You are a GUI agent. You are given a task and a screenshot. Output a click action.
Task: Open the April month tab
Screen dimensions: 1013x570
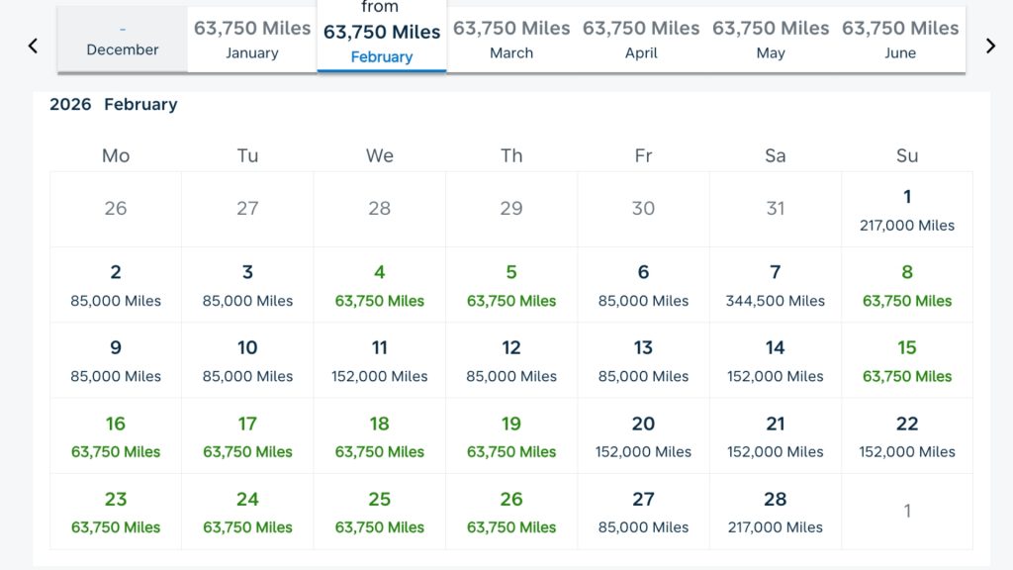[641, 40]
